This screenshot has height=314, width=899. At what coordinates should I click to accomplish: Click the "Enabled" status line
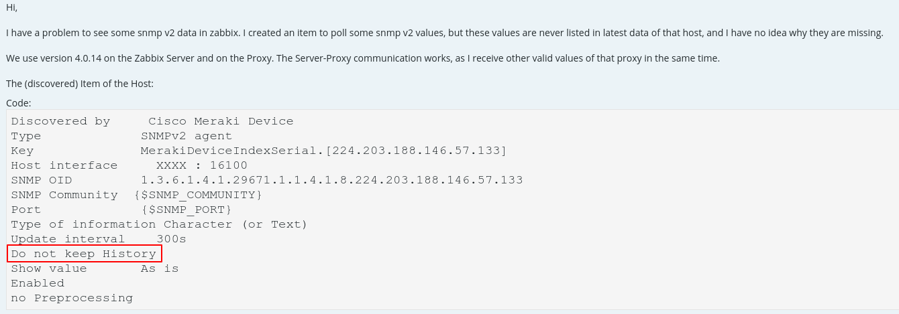[38, 283]
